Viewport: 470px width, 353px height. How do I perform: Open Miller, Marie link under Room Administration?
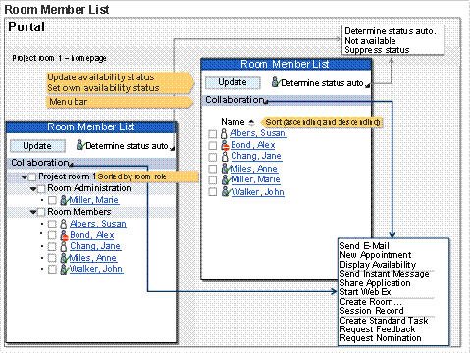coord(94,200)
